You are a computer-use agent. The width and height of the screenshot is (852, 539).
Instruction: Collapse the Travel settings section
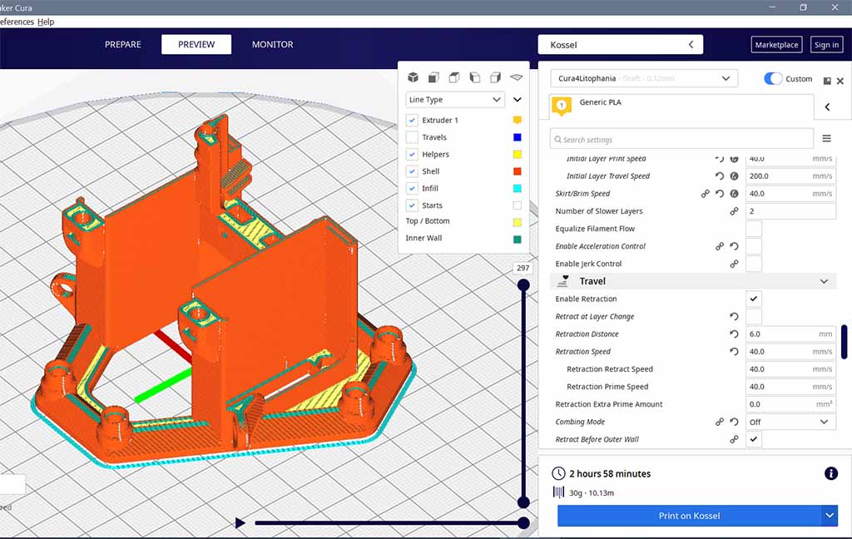click(824, 281)
